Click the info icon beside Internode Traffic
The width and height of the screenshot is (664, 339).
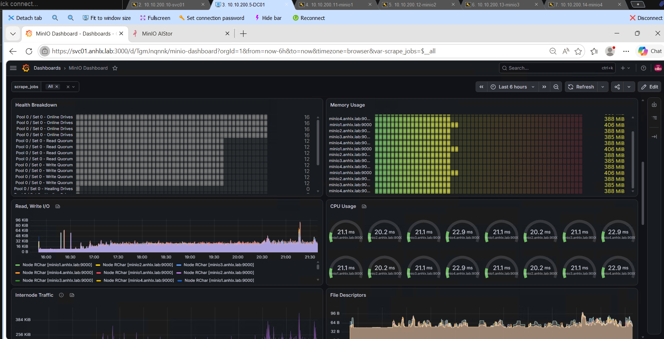coord(61,295)
